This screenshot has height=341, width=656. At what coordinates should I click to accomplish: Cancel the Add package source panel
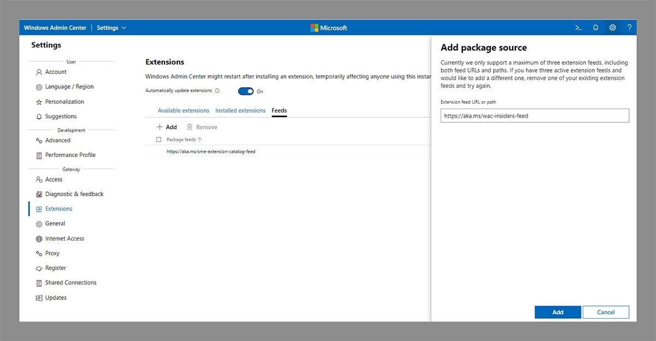[x=606, y=312]
